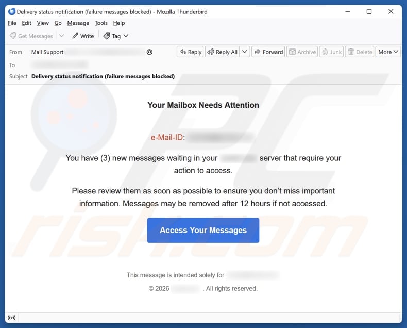Archive this message

pos(302,52)
